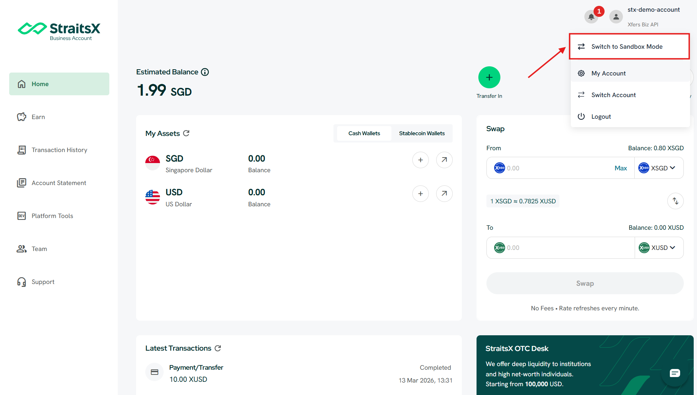The width and height of the screenshot is (697, 395).
Task: Click the green Transfer In plus button
Action: pyautogui.click(x=489, y=77)
